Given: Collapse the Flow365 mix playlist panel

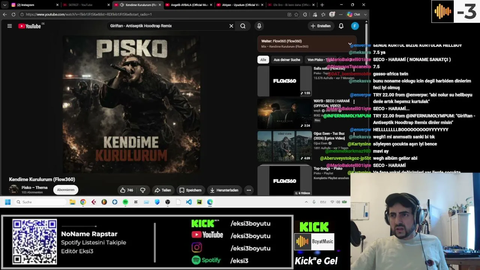Looking at the screenshot, I should point(349,44).
